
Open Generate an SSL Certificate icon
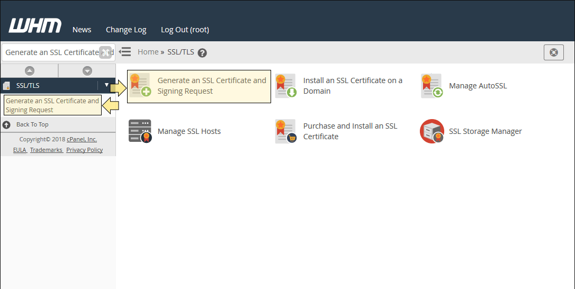[x=140, y=85]
